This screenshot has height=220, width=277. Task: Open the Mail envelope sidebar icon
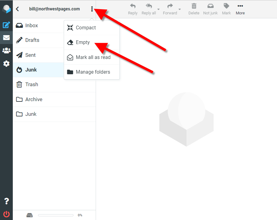6,38
